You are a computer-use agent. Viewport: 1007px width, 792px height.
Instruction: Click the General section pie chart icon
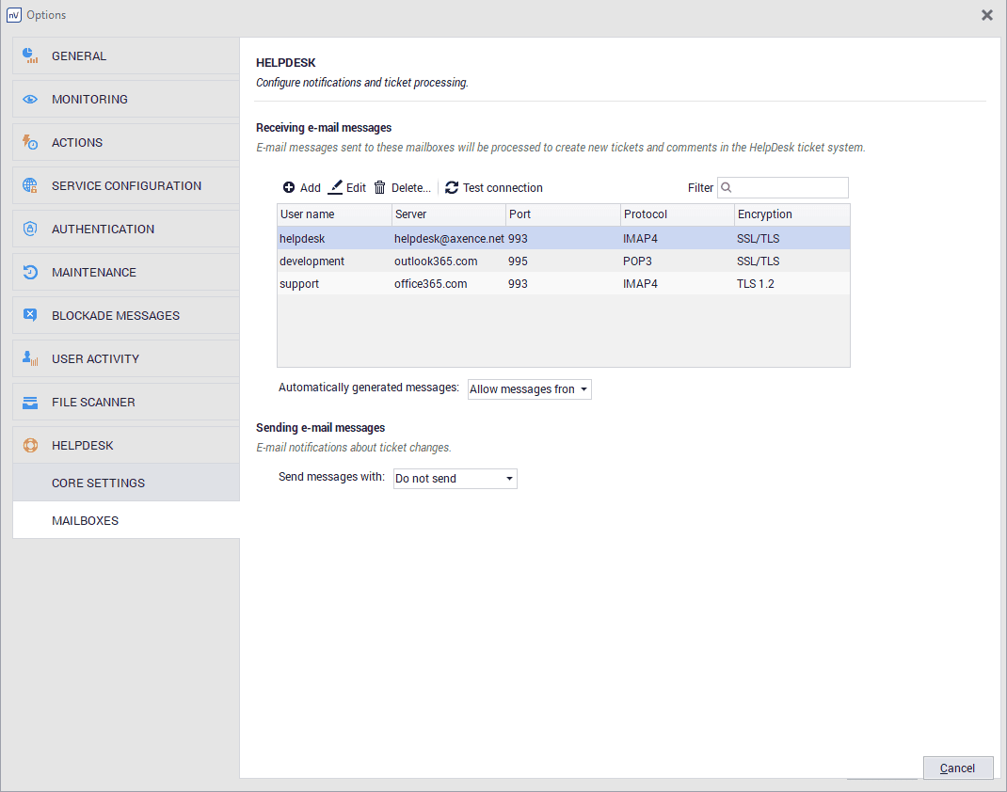[30, 55]
